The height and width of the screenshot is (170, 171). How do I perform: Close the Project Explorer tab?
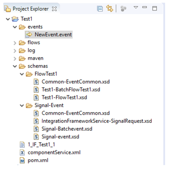point(54,9)
